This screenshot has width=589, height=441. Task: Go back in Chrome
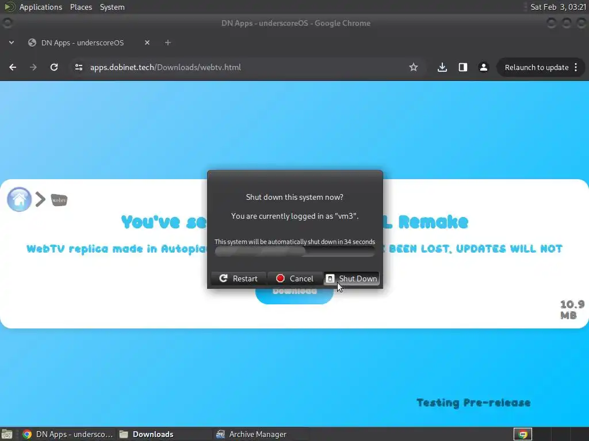(x=13, y=68)
